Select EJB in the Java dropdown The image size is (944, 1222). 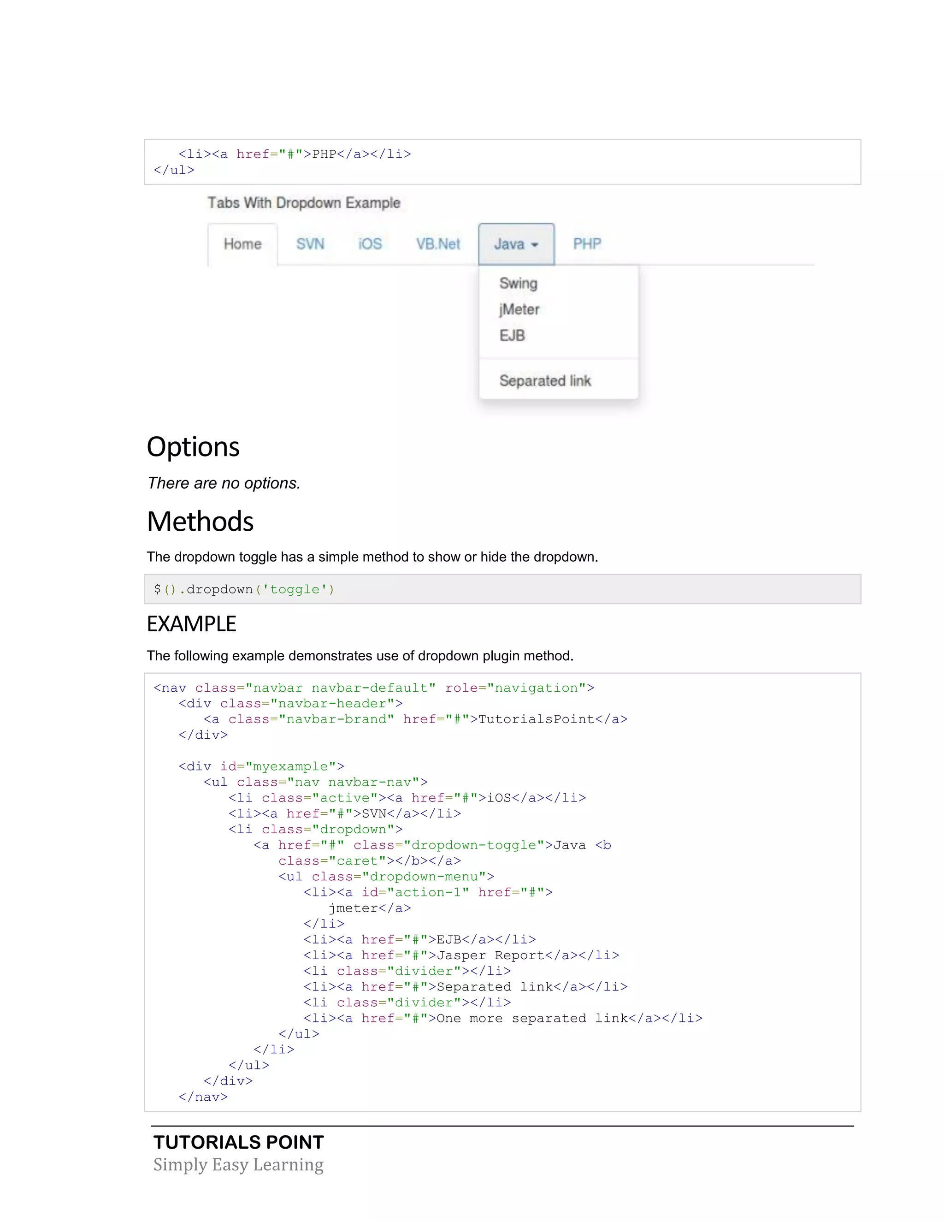[x=512, y=335]
